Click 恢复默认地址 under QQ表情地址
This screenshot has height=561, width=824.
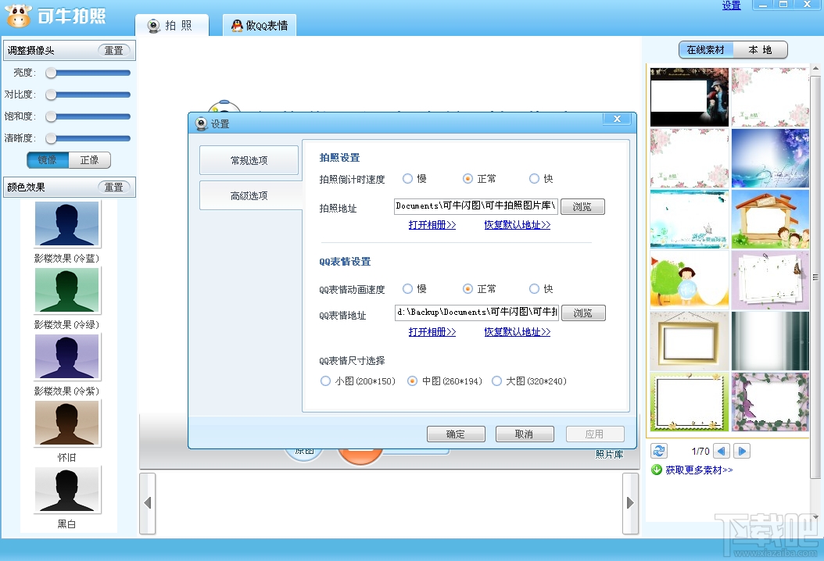click(517, 332)
